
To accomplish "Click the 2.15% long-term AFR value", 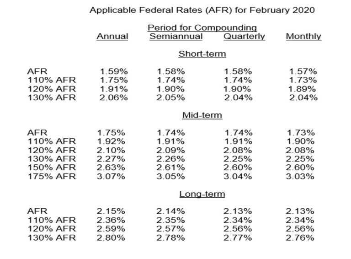I will pos(112,211).
